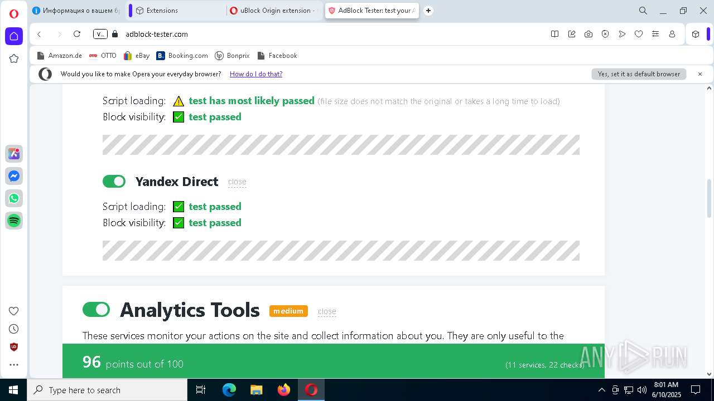Open a new tab with plus button
The height and width of the screenshot is (401, 714).
428,11
